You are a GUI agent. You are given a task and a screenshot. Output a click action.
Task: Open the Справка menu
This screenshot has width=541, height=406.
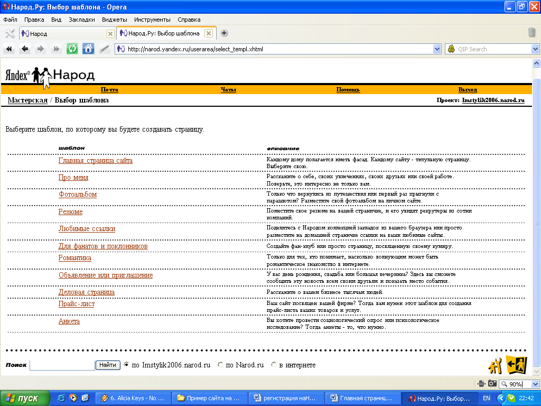coord(189,20)
